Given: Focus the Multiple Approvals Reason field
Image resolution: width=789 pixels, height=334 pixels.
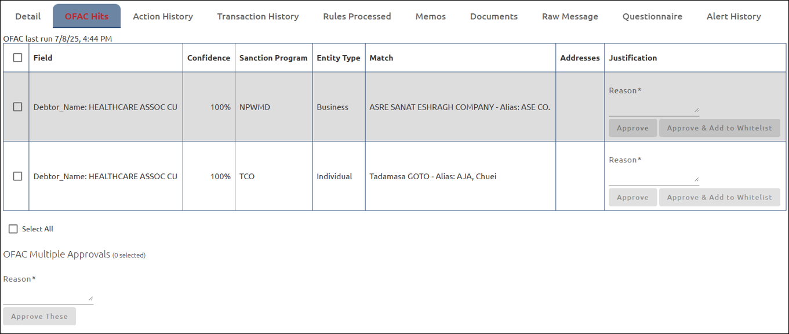Looking at the screenshot, I should pos(48,296).
